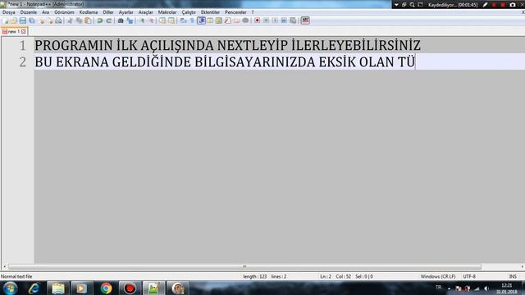The height and width of the screenshot is (295, 525).
Task: Open the Çalıştır menu
Action: [189, 12]
